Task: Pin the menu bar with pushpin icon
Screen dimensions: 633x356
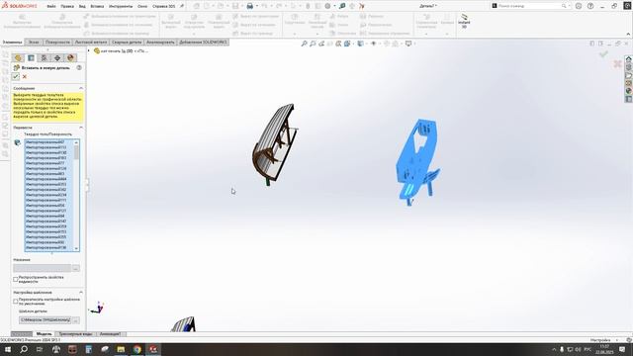Action: click(x=182, y=6)
